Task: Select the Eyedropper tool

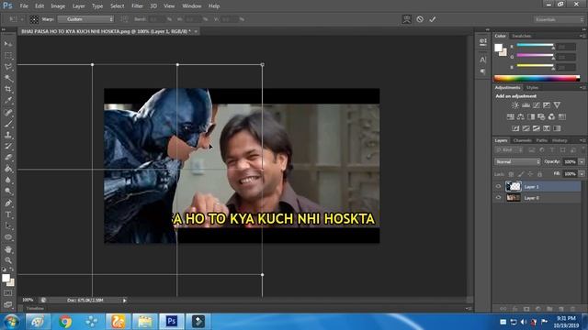Action: pos(8,101)
